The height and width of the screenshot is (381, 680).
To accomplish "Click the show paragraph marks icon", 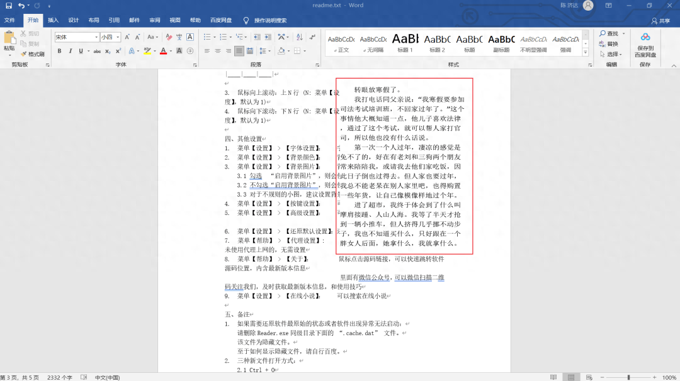I will tap(311, 37).
